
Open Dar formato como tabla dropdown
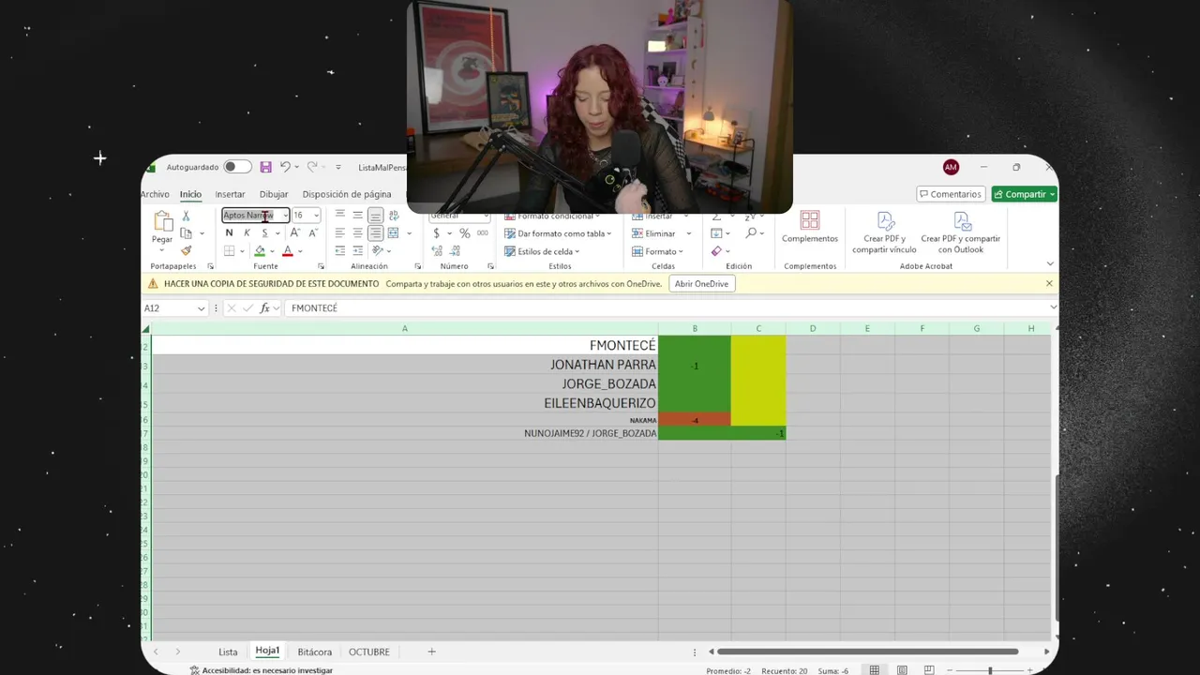(558, 233)
